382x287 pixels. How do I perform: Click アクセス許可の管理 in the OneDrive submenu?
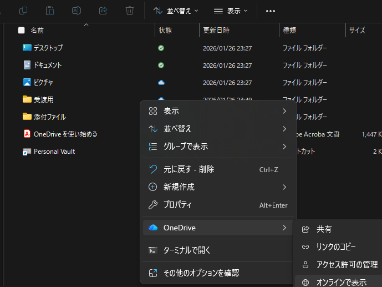point(347,264)
